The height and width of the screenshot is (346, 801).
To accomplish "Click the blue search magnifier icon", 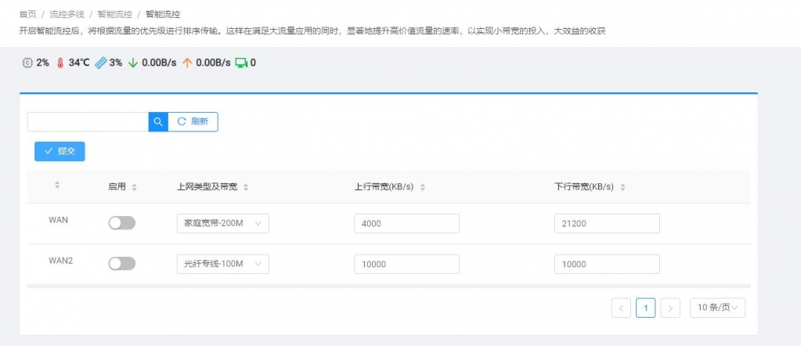I will [158, 121].
